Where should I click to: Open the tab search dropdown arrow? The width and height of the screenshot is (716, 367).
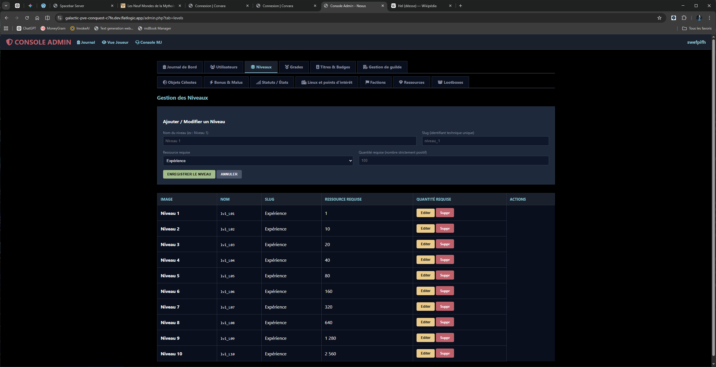tap(6, 6)
